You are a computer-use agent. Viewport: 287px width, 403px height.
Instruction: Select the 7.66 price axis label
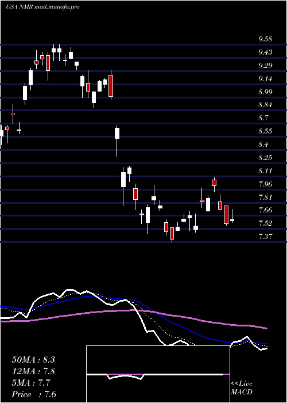tap(265, 210)
